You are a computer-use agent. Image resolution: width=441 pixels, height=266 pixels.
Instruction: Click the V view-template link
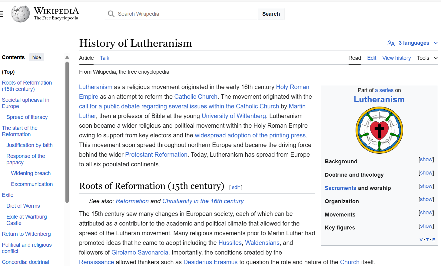tap(421, 240)
